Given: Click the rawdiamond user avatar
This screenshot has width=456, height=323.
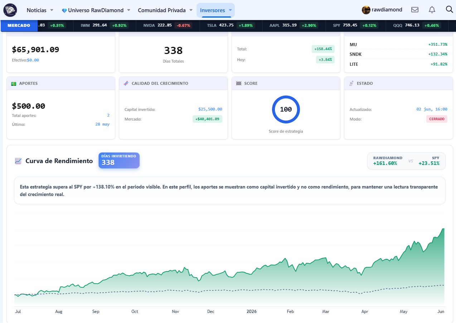Looking at the screenshot, I should [366, 10].
